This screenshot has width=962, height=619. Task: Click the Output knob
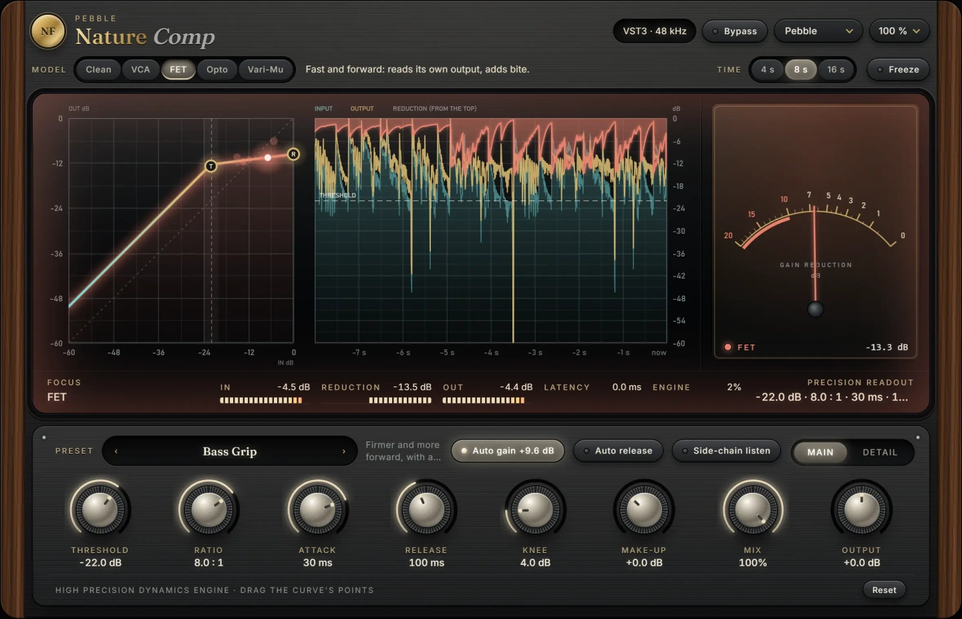(x=862, y=510)
